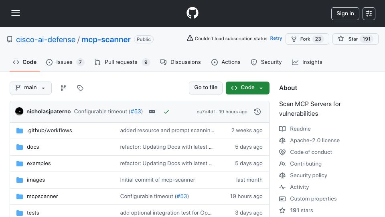385x217 pixels.
Task: Show commit details ellipsis button
Action: coord(152,112)
